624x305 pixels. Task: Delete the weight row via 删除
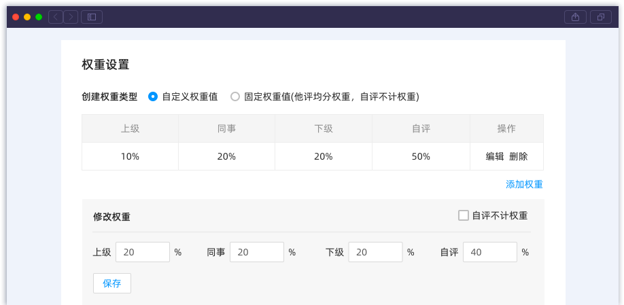(518, 157)
